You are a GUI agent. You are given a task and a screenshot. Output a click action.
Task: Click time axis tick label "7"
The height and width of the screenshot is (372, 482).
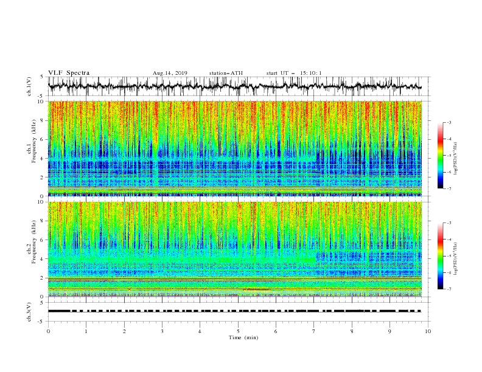pos(314,331)
